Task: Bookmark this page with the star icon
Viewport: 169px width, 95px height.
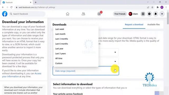Action: [x=152, y=7]
